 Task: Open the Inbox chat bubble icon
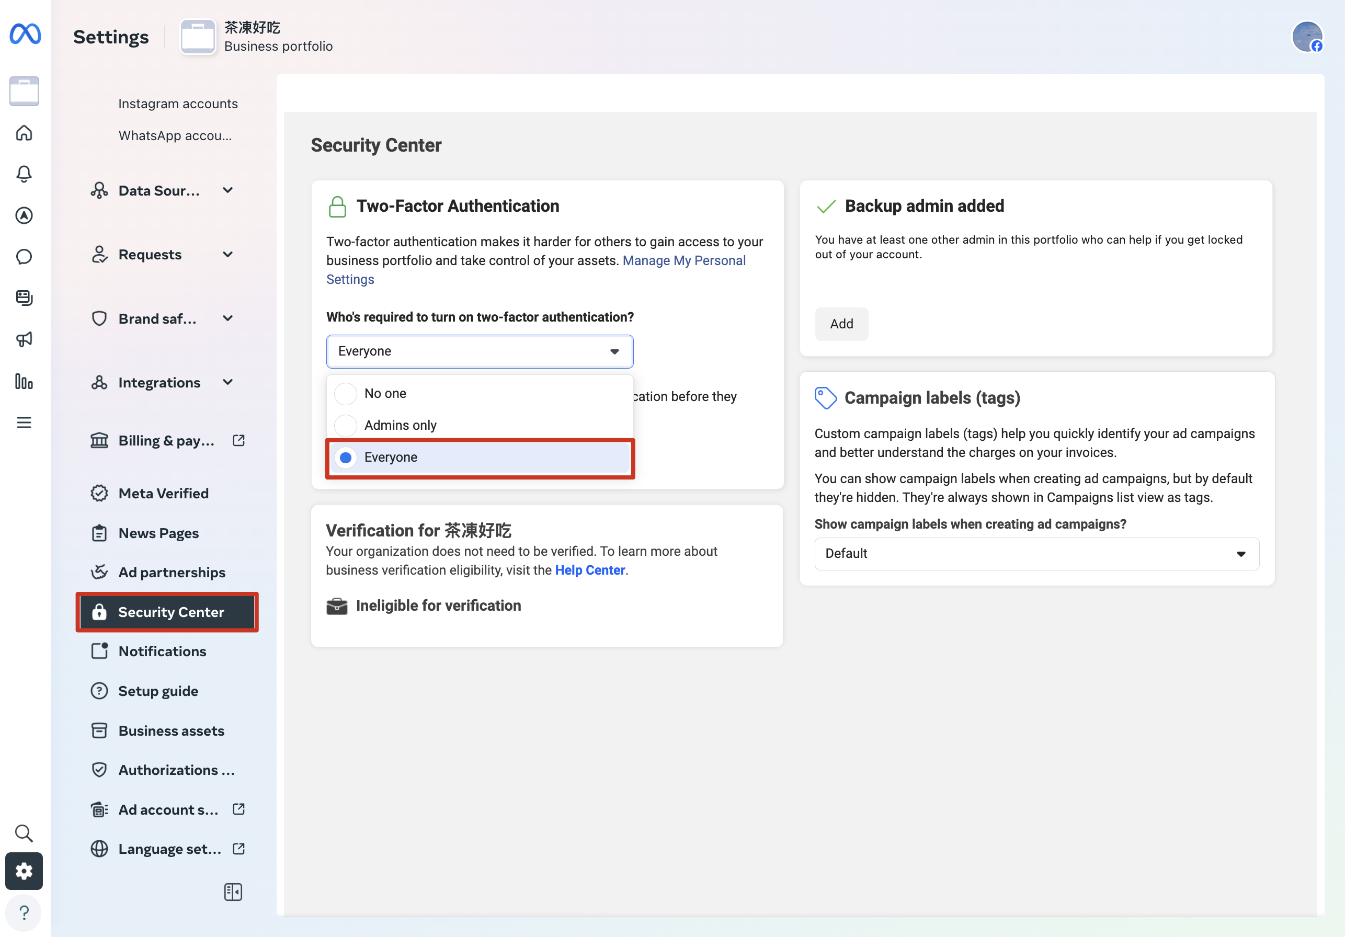24,257
